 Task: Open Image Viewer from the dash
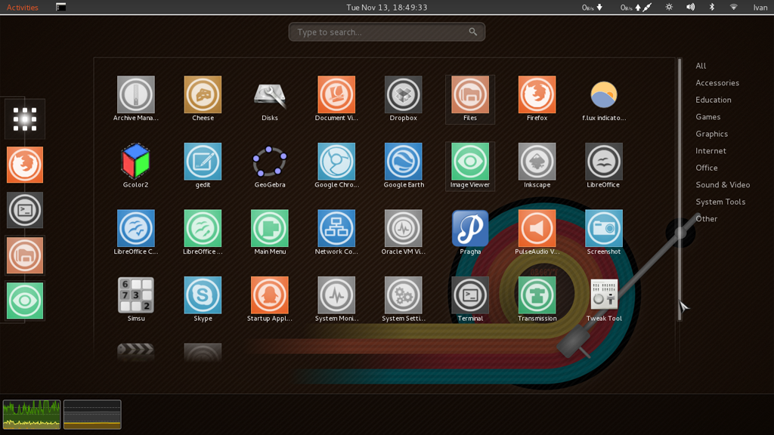(x=25, y=301)
